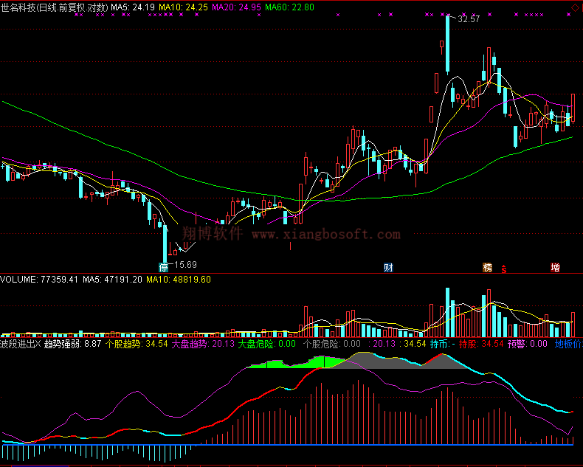Select the MA60: 22.80 label
The height and width of the screenshot is (467, 583).
pos(289,7)
